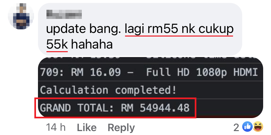The height and width of the screenshot is (135, 271).
Task: Reply to this comment
Action: (x=121, y=128)
